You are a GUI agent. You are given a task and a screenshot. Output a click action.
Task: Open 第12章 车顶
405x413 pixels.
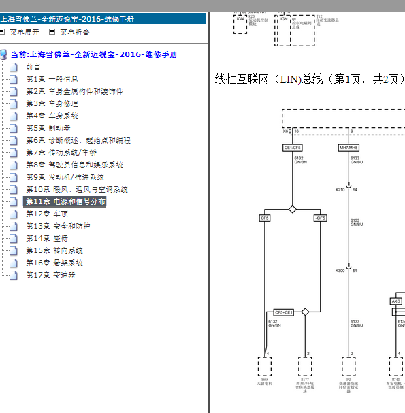[47, 214]
